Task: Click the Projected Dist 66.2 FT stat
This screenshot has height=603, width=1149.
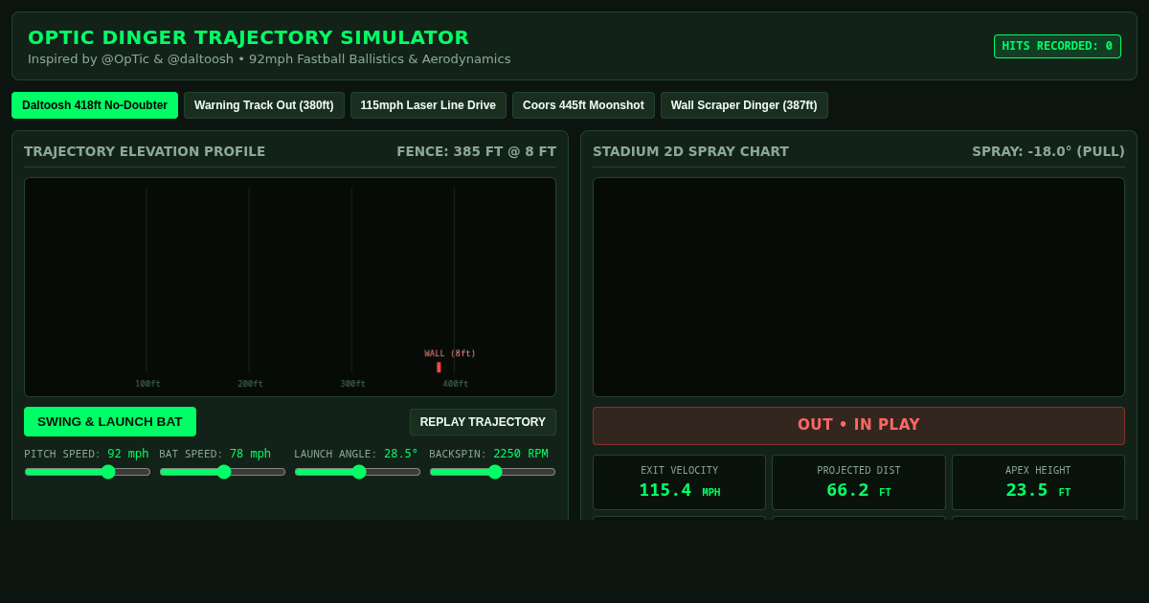Action: 859,482
